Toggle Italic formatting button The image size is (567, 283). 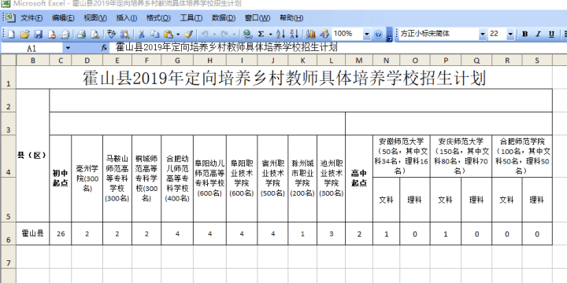coord(538,35)
